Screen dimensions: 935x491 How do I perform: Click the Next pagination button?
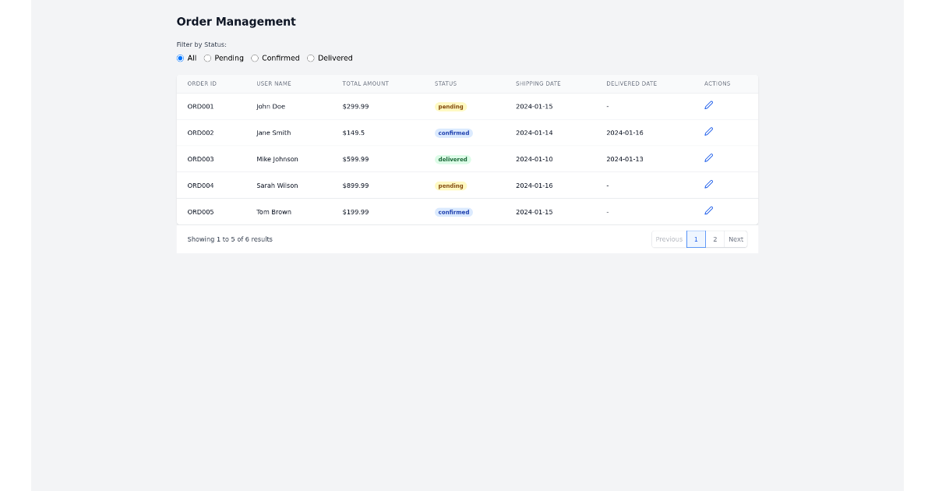click(736, 238)
